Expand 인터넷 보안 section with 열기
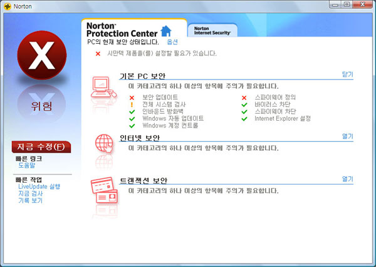The width and height of the screenshot is (376, 267). click(348, 136)
